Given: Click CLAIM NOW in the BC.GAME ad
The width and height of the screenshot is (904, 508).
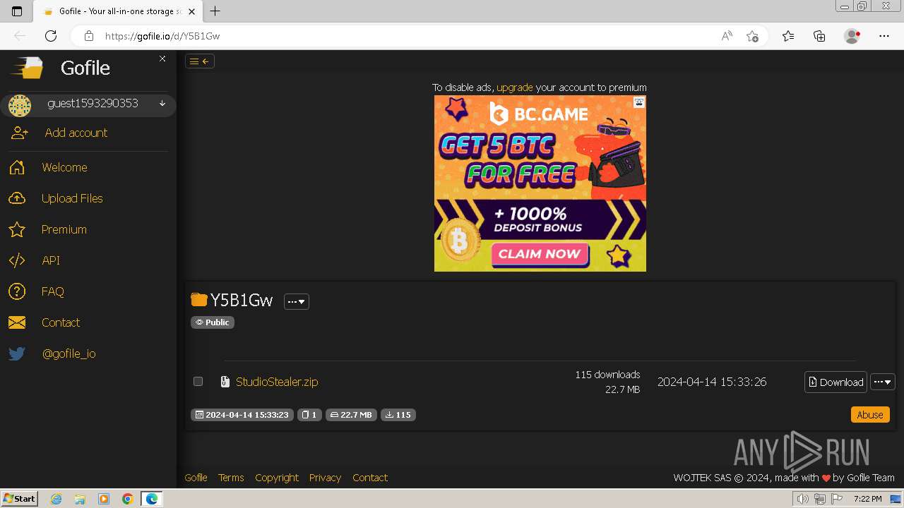Looking at the screenshot, I should pyautogui.click(x=540, y=254).
